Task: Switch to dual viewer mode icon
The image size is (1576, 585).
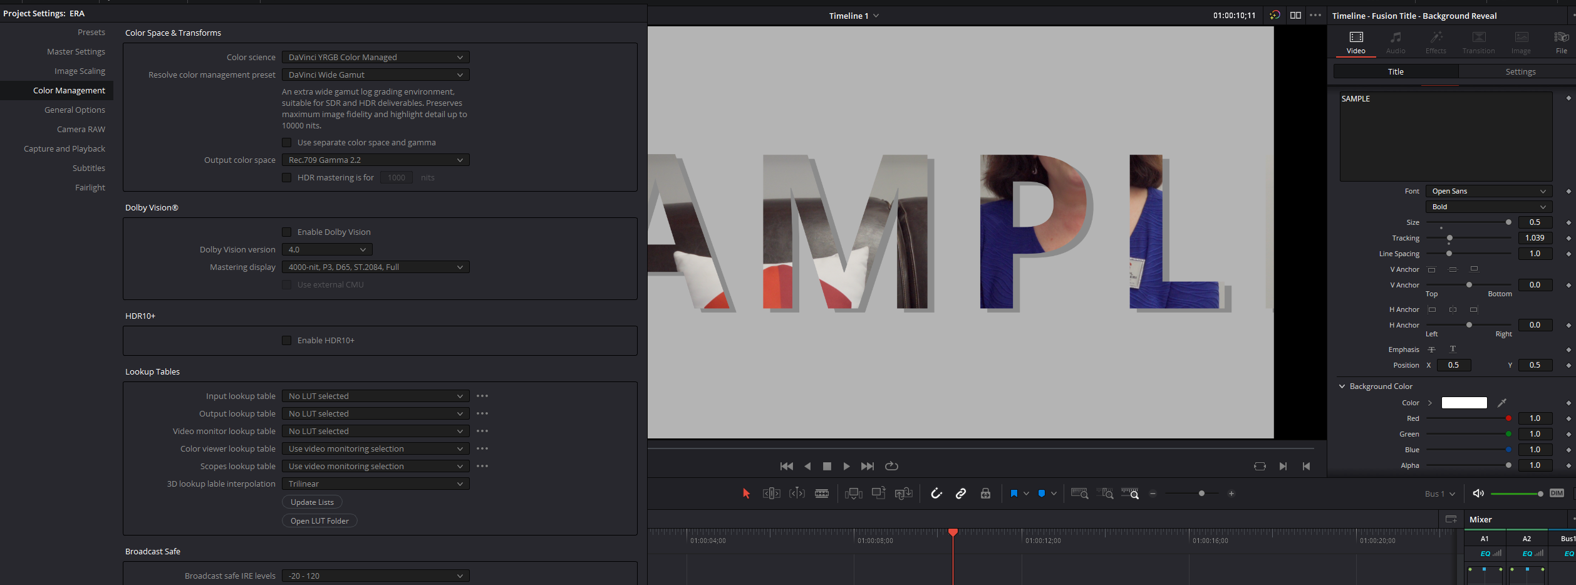Action: tap(1296, 15)
